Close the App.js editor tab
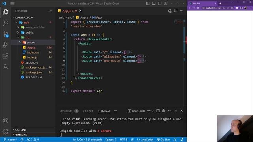Screen dimensions: 253x142 coord(80,11)
